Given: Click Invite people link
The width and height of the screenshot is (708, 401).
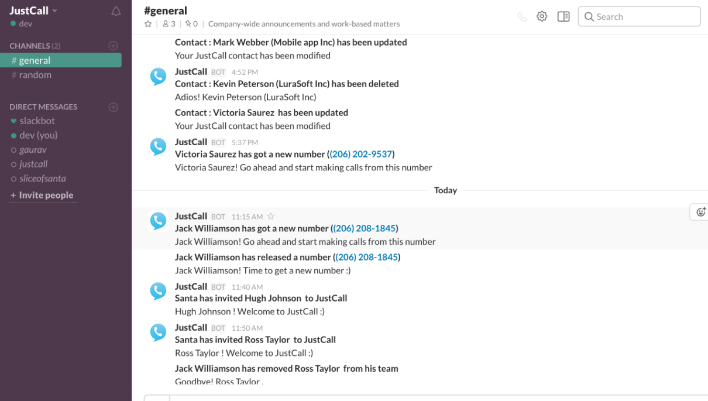Looking at the screenshot, I should pyautogui.click(x=46, y=196).
